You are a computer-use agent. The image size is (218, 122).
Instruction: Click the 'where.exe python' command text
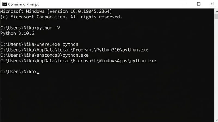click(x=57, y=44)
